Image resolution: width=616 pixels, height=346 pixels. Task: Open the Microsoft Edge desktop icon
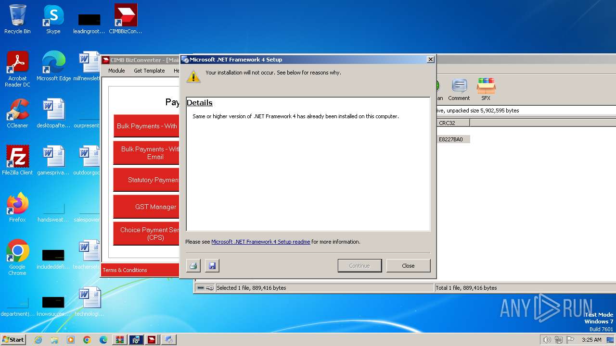tap(53, 66)
